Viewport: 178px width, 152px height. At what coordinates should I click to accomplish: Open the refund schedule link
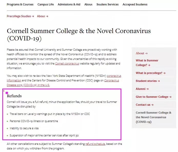[95, 144]
